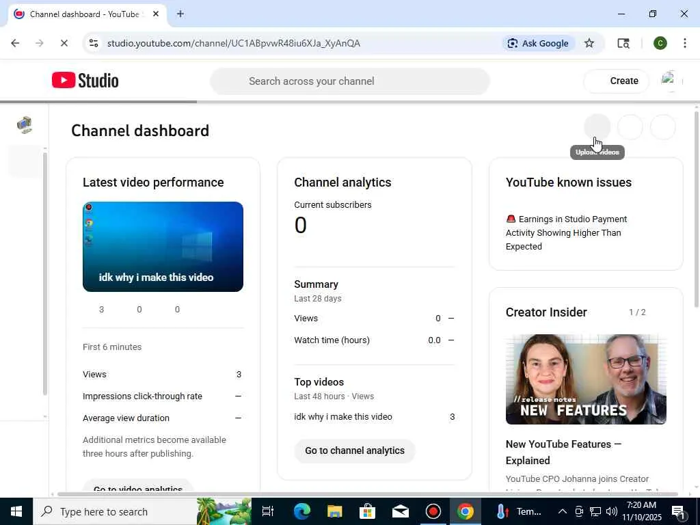Click the Ask Google lens button
Image resolution: width=700 pixels, height=525 pixels.
click(x=539, y=43)
